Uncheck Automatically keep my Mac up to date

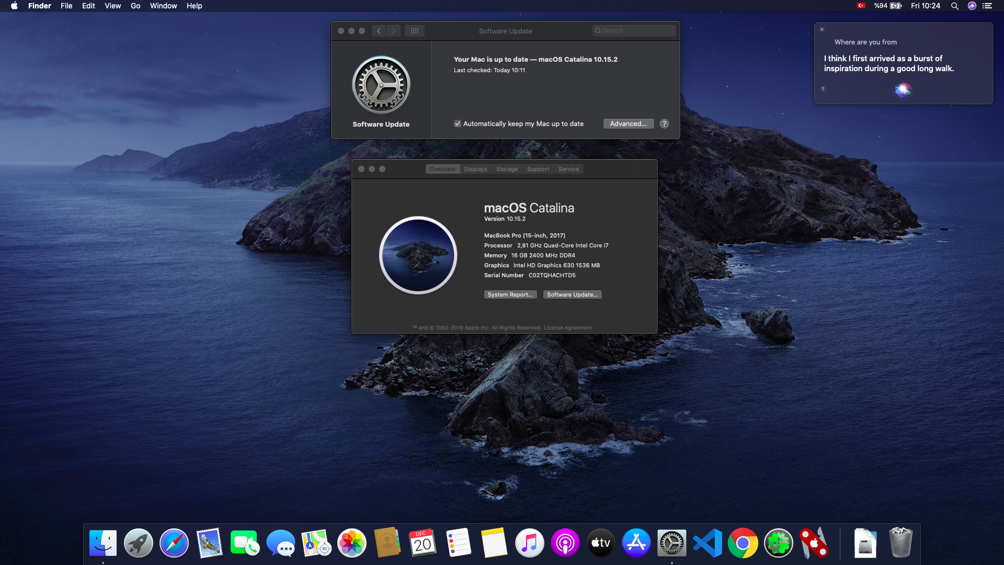[458, 124]
